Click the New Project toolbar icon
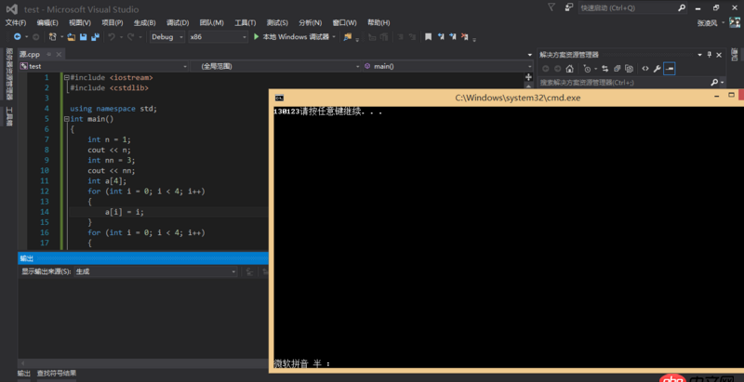 point(53,37)
